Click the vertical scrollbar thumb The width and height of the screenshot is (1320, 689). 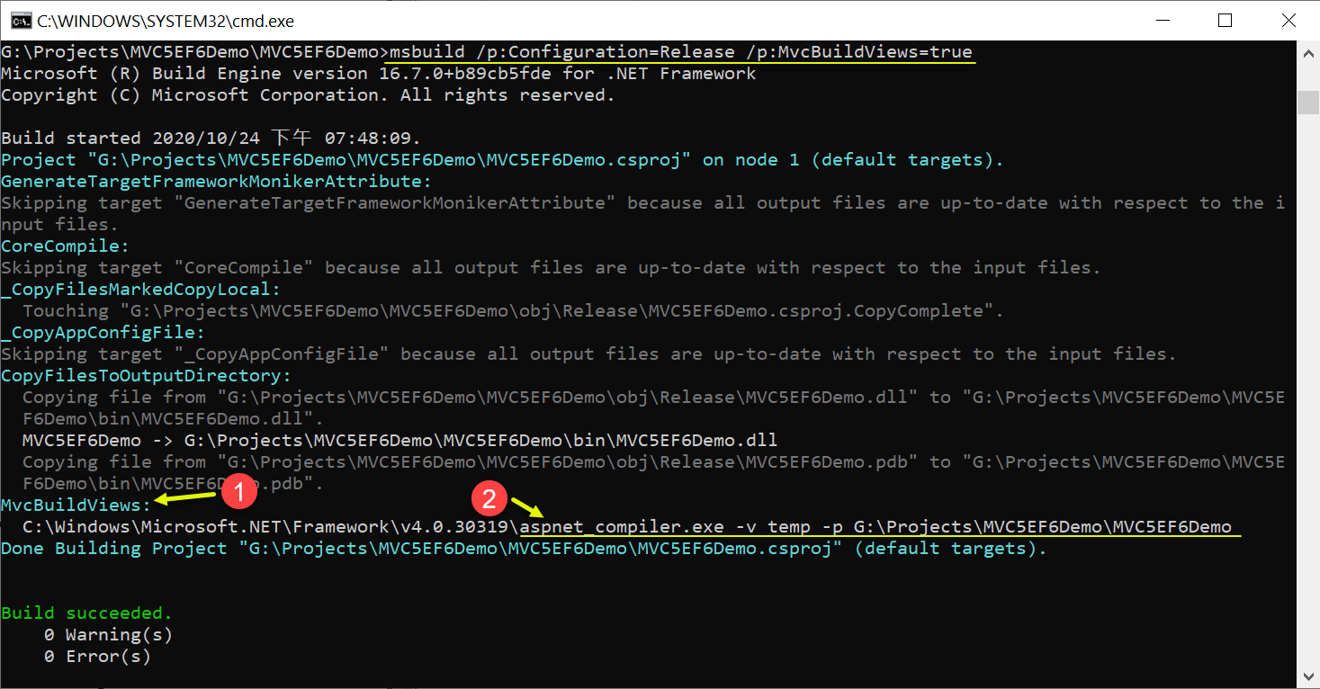point(1308,102)
